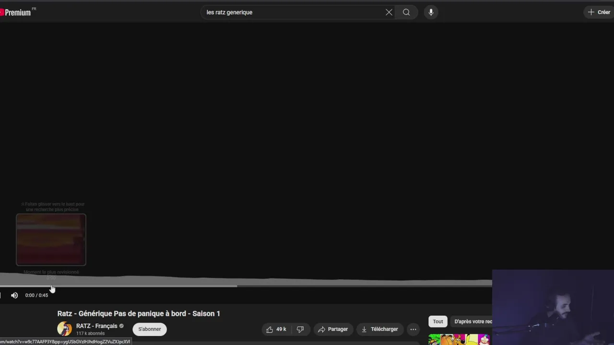
Task: Open the RATZ channel avatar
Action: [x=64, y=329]
